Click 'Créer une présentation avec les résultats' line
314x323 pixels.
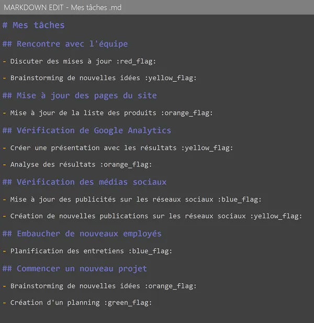pos(118,148)
